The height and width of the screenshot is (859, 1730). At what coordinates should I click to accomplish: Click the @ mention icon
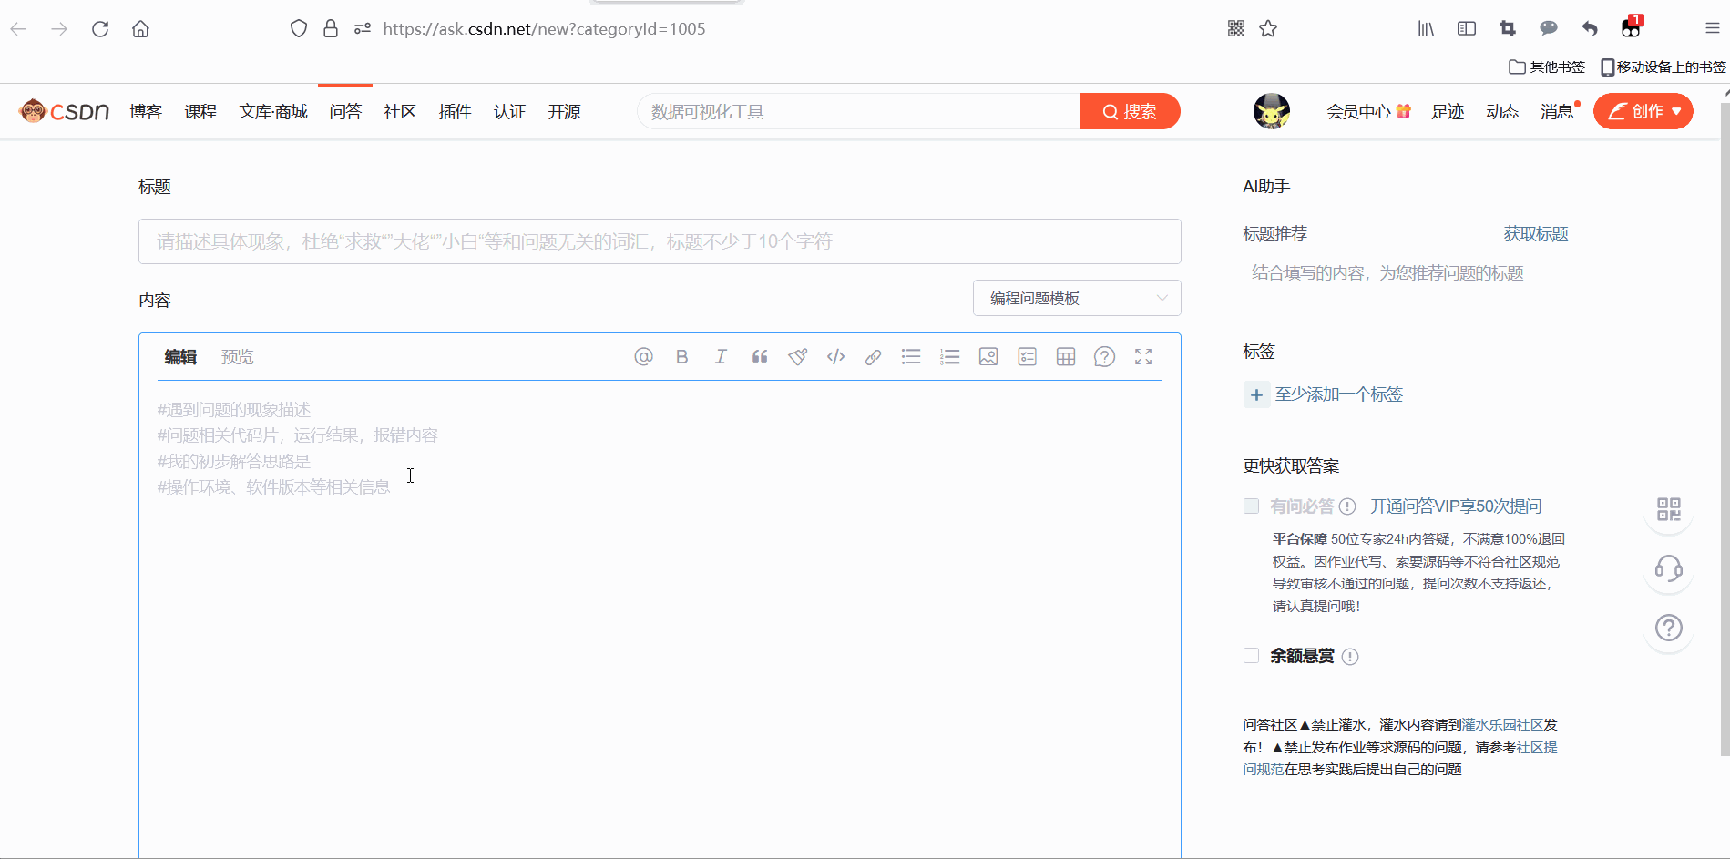[x=643, y=357]
